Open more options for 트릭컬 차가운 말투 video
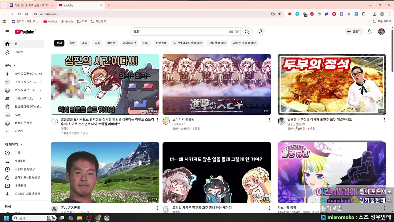The height and width of the screenshot is (222, 394). (269, 208)
